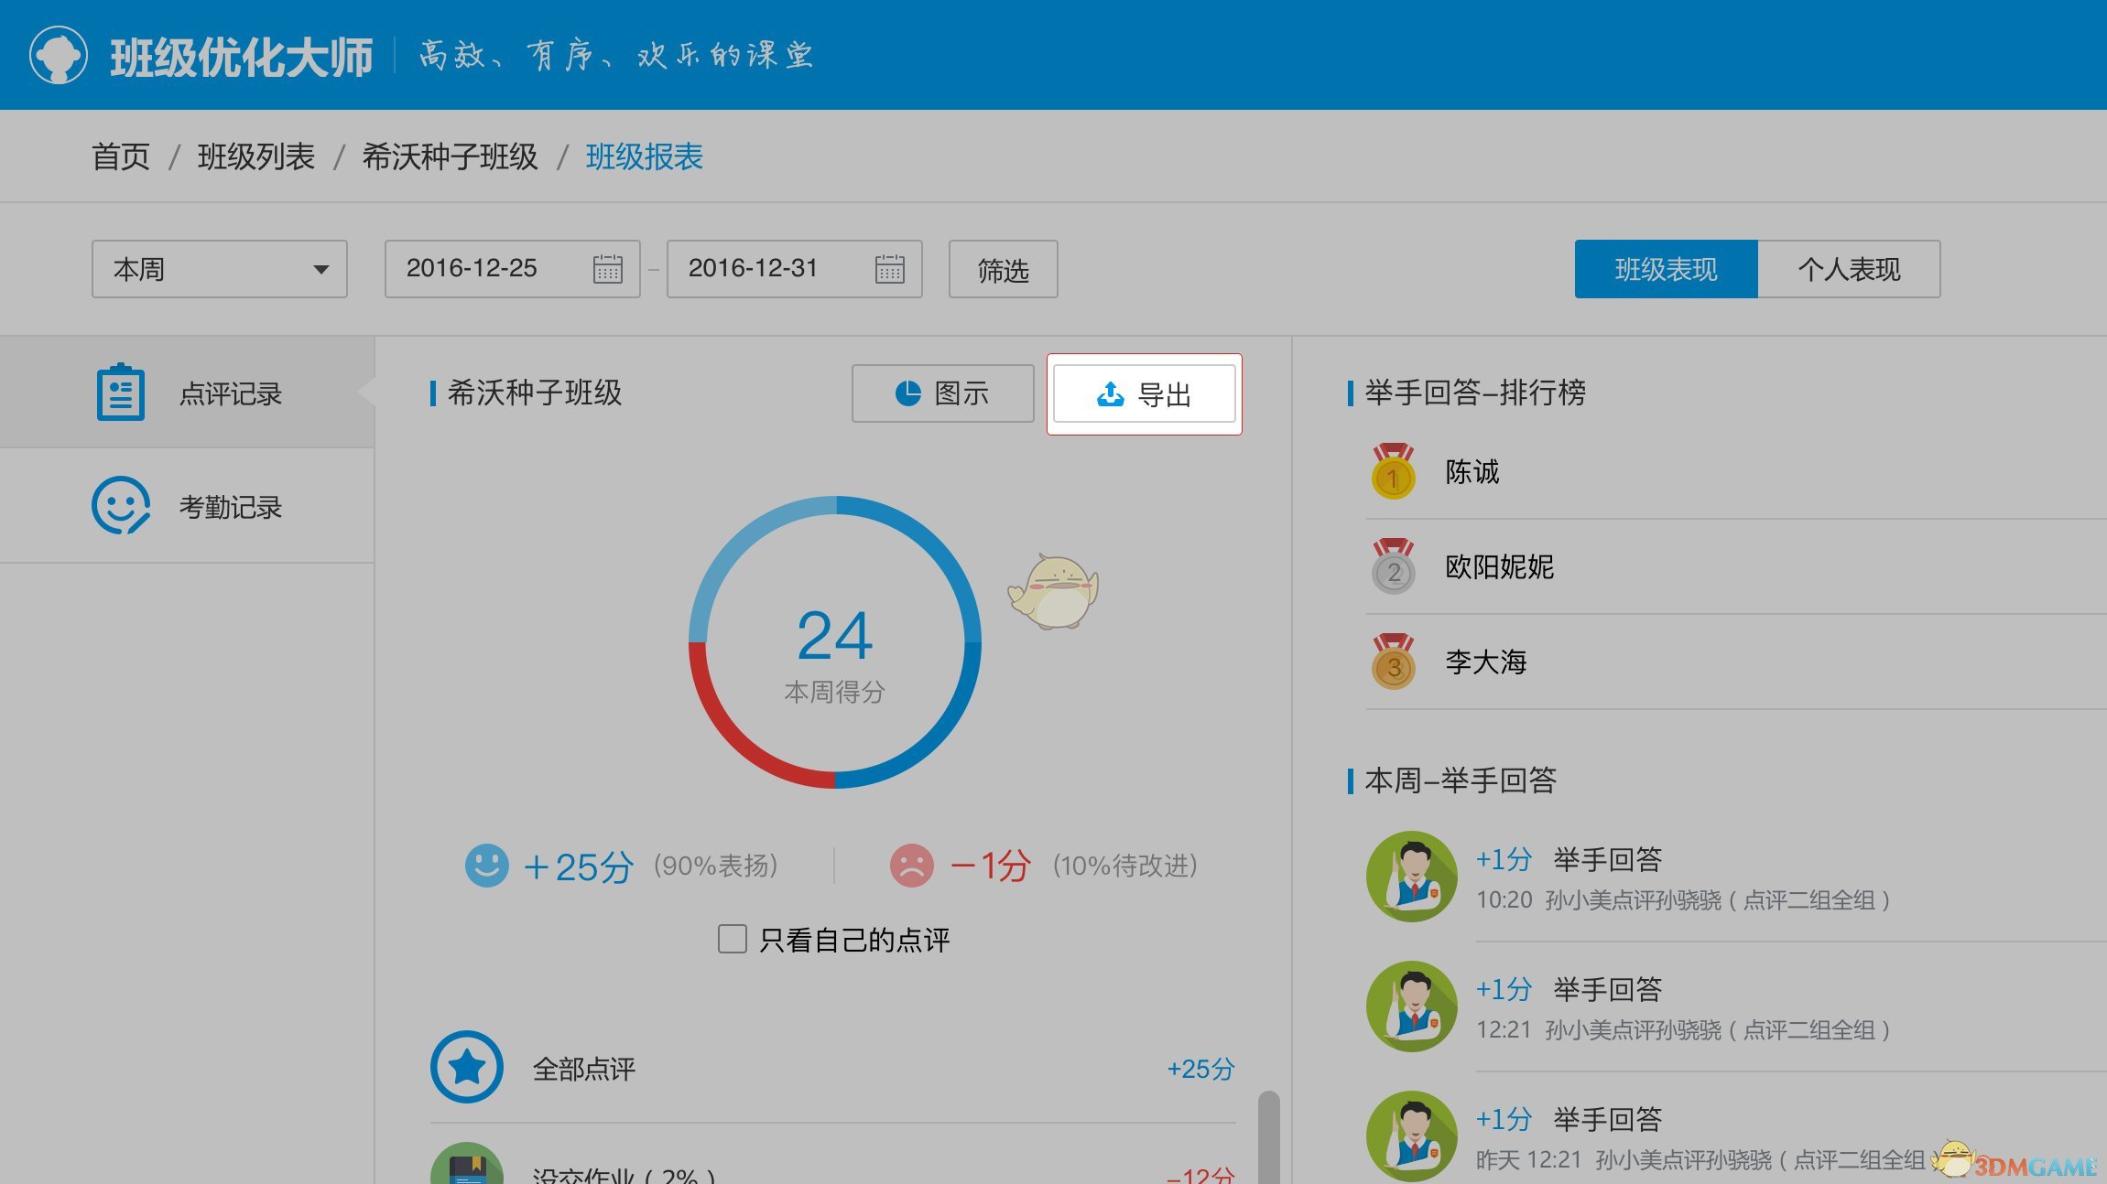Click the 希沃种子班级 section heading

tap(535, 393)
